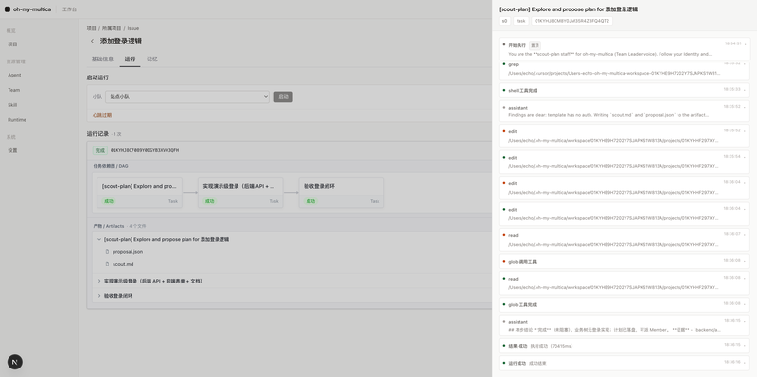Open the scout.md file icon
The image size is (757, 377).
(107, 265)
